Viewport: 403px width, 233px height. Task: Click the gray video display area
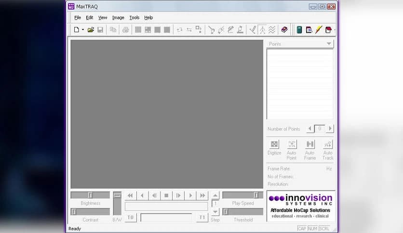167,114
